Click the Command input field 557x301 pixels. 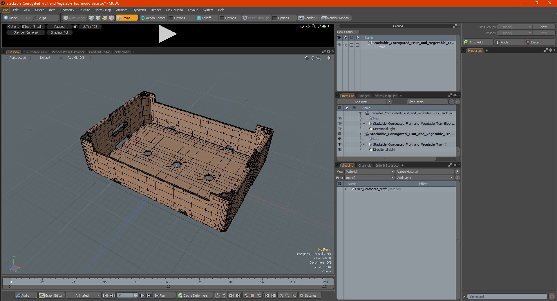507,297
